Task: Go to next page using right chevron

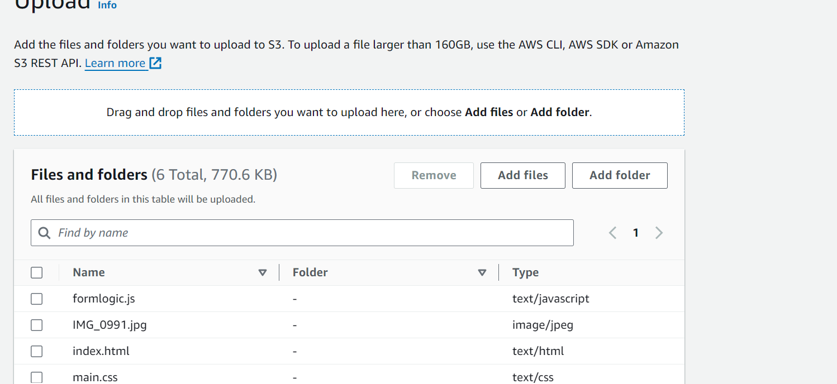Action: coord(659,233)
